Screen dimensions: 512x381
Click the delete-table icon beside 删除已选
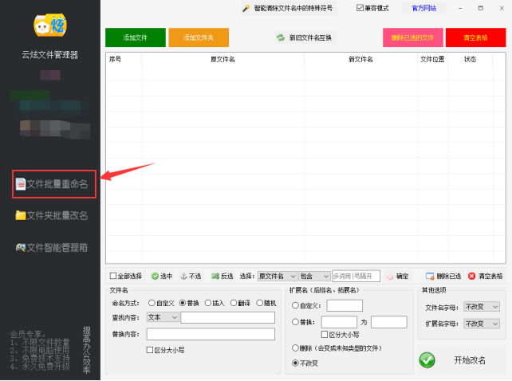[x=430, y=277]
